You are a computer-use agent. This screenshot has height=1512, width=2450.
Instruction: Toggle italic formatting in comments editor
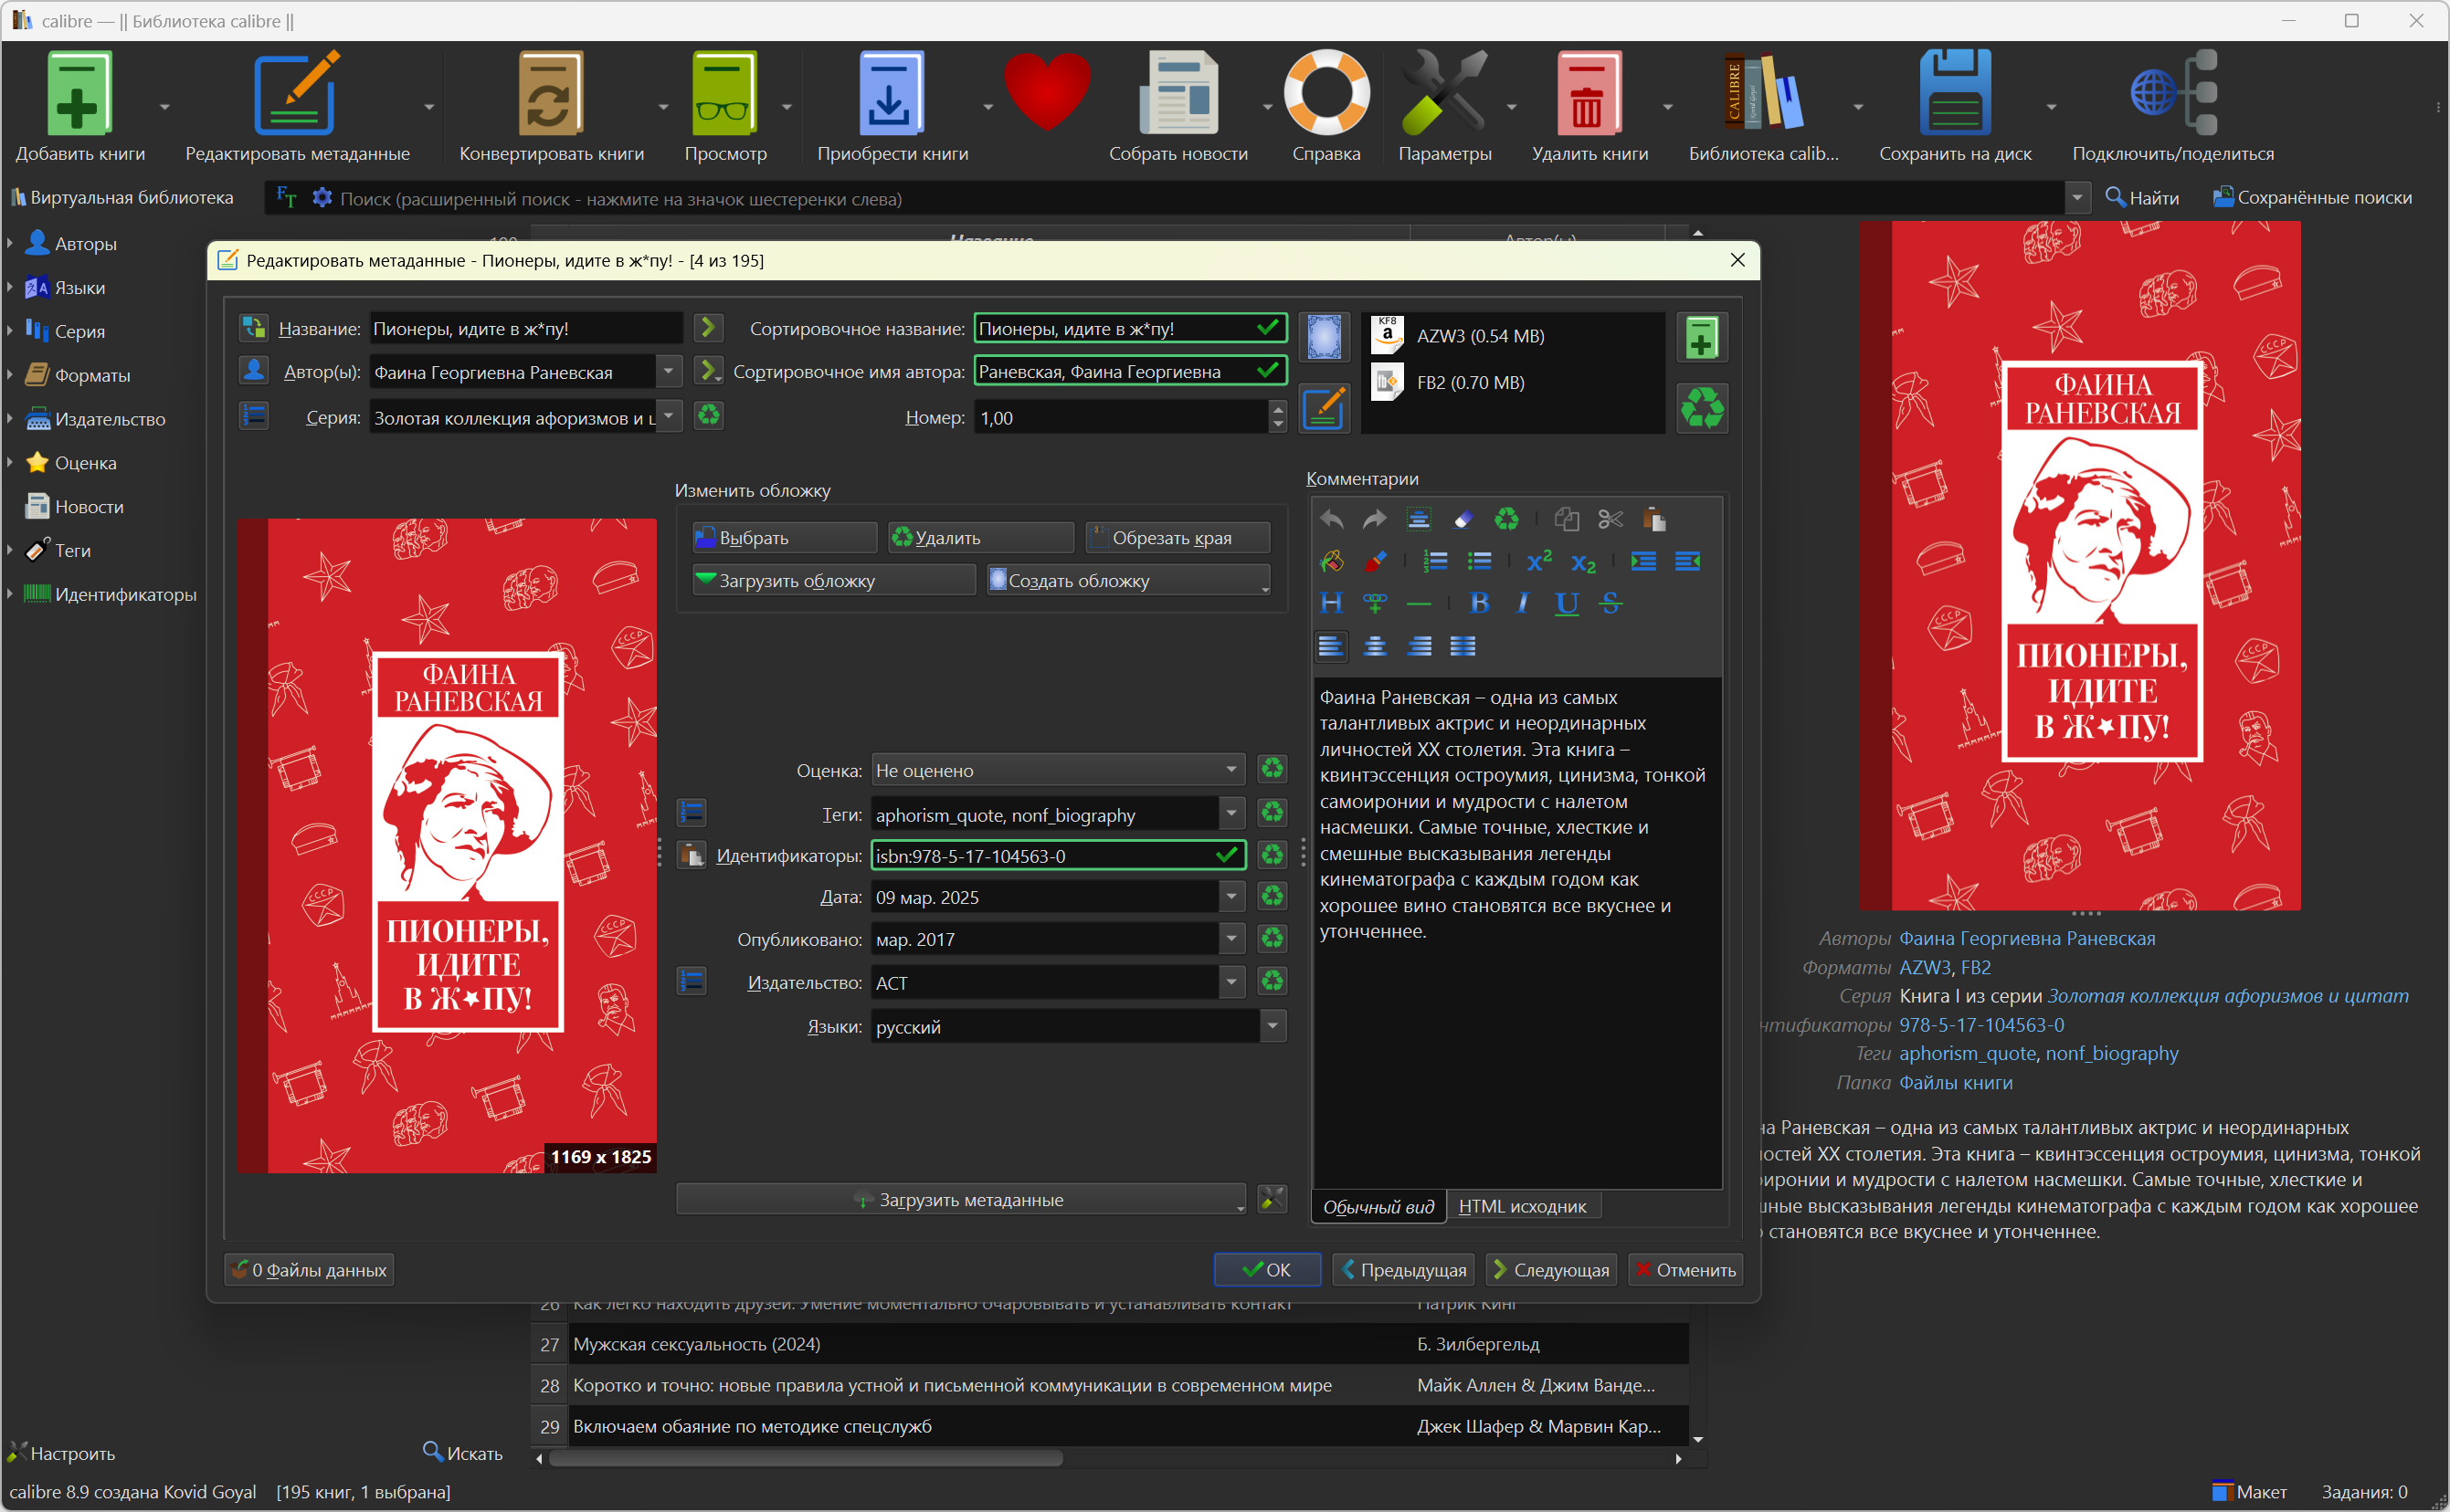click(x=1523, y=603)
